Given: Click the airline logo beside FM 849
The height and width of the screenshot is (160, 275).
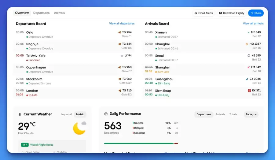Looking at the screenshot, I should [248, 67].
